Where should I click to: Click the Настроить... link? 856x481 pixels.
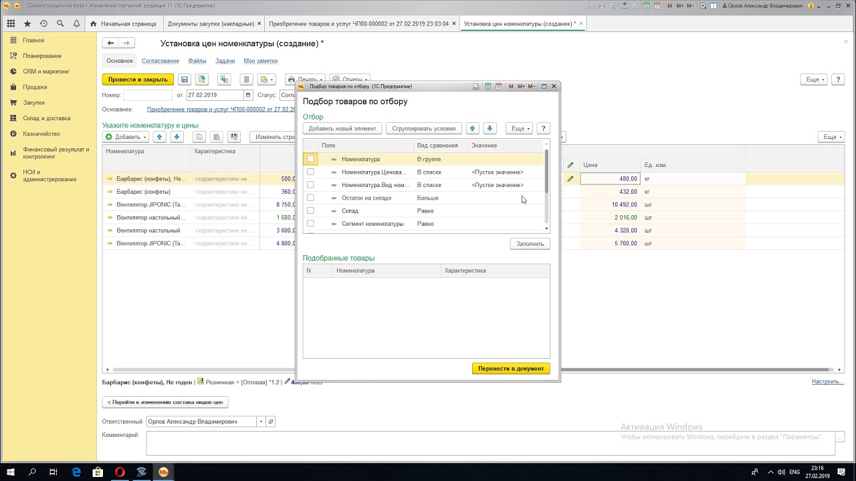click(x=828, y=381)
